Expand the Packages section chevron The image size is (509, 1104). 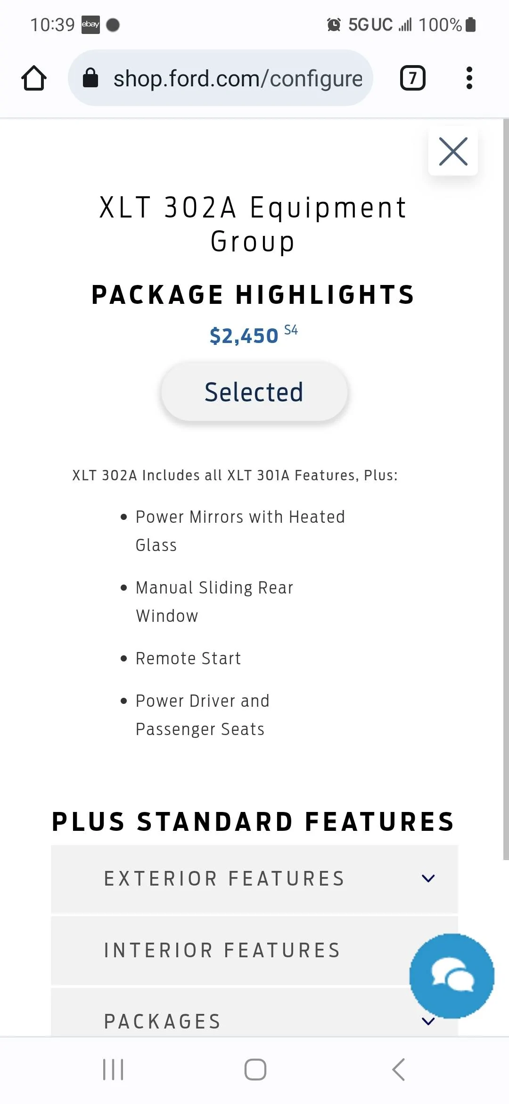(428, 1021)
